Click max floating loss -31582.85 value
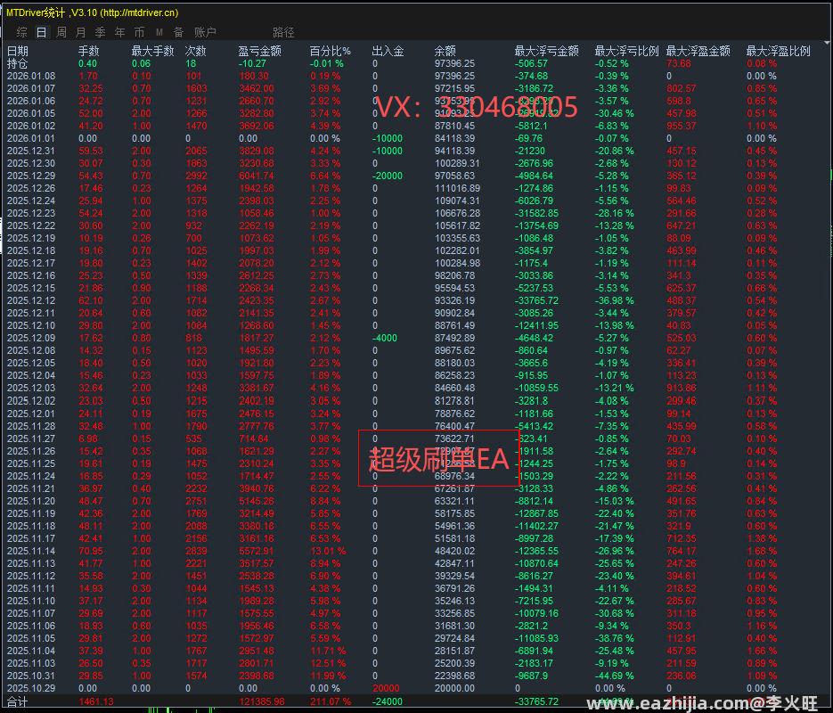The height and width of the screenshot is (713, 833). pyautogui.click(x=536, y=214)
